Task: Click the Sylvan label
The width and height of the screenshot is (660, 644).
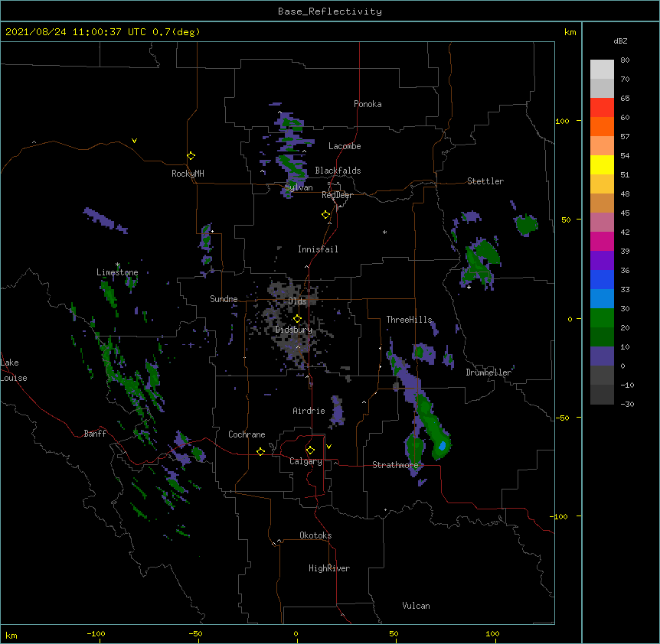Action: coord(299,187)
